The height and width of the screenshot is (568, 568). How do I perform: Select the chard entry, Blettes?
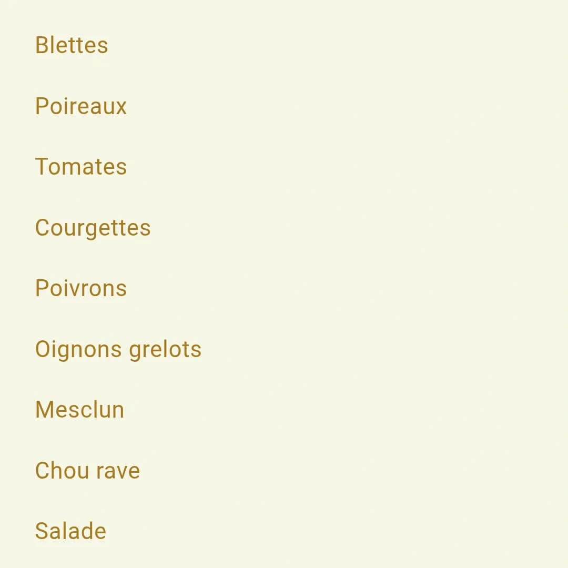tap(72, 45)
